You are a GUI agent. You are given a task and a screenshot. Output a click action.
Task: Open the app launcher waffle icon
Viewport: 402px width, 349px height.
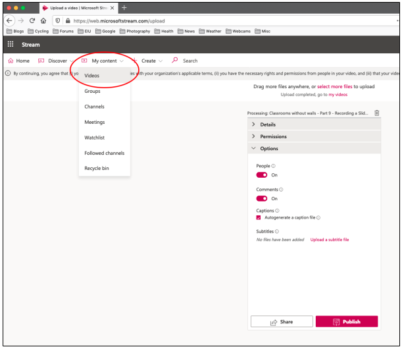click(11, 45)
